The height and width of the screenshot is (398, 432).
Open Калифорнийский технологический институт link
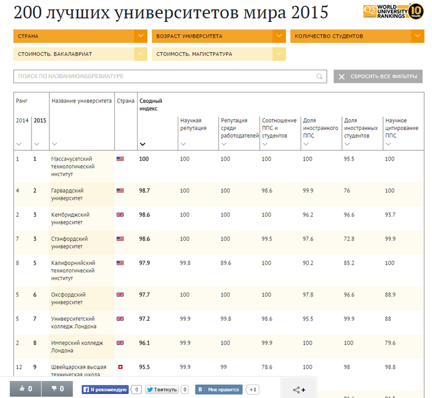(73, 271)
